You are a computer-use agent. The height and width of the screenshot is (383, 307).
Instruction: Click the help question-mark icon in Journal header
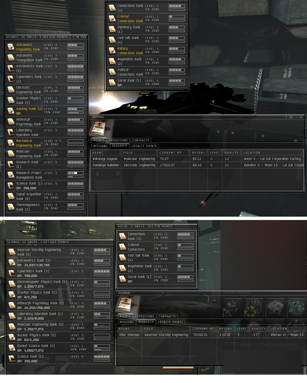point(286,117)
